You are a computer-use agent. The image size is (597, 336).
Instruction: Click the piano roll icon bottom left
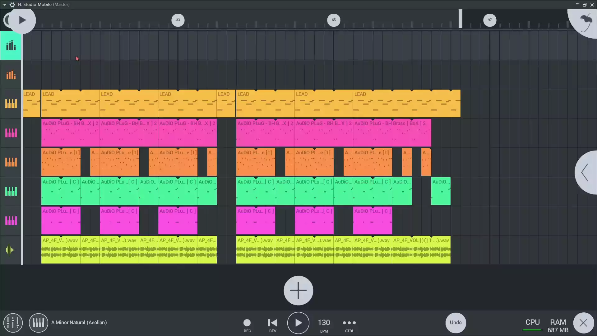click(39, 322)
